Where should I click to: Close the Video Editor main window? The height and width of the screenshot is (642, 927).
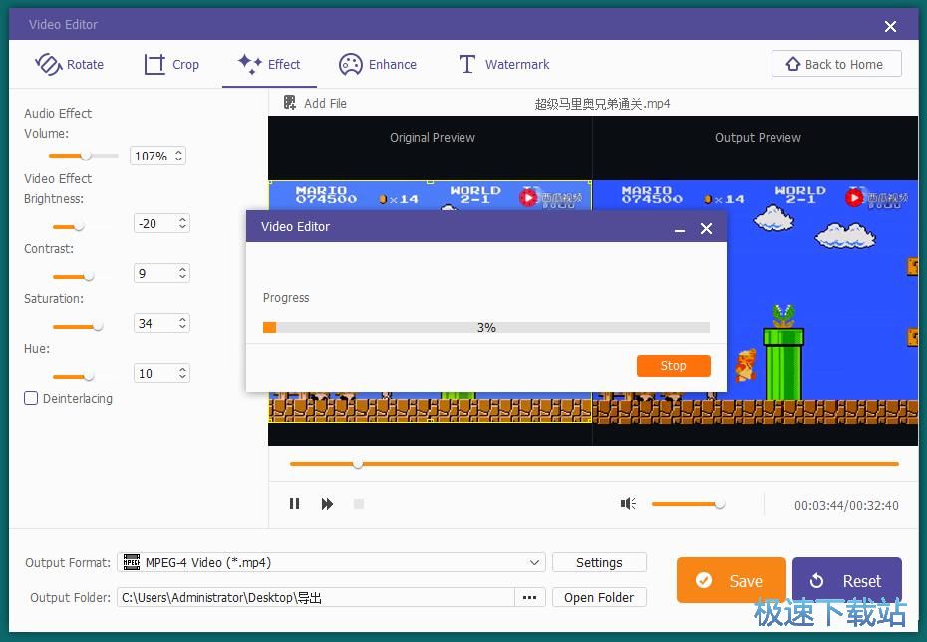click(890, 26)
